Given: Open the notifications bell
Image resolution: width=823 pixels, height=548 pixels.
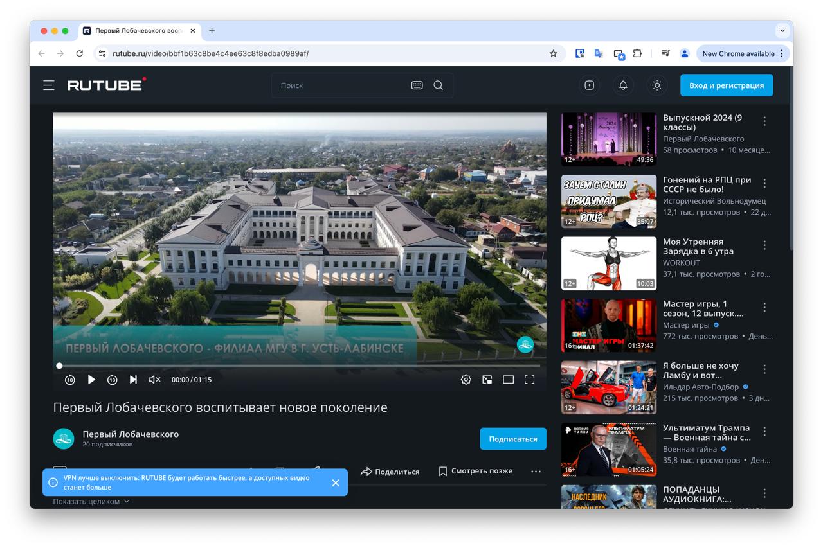Looking at the screenshot, I should coord(623,85).
